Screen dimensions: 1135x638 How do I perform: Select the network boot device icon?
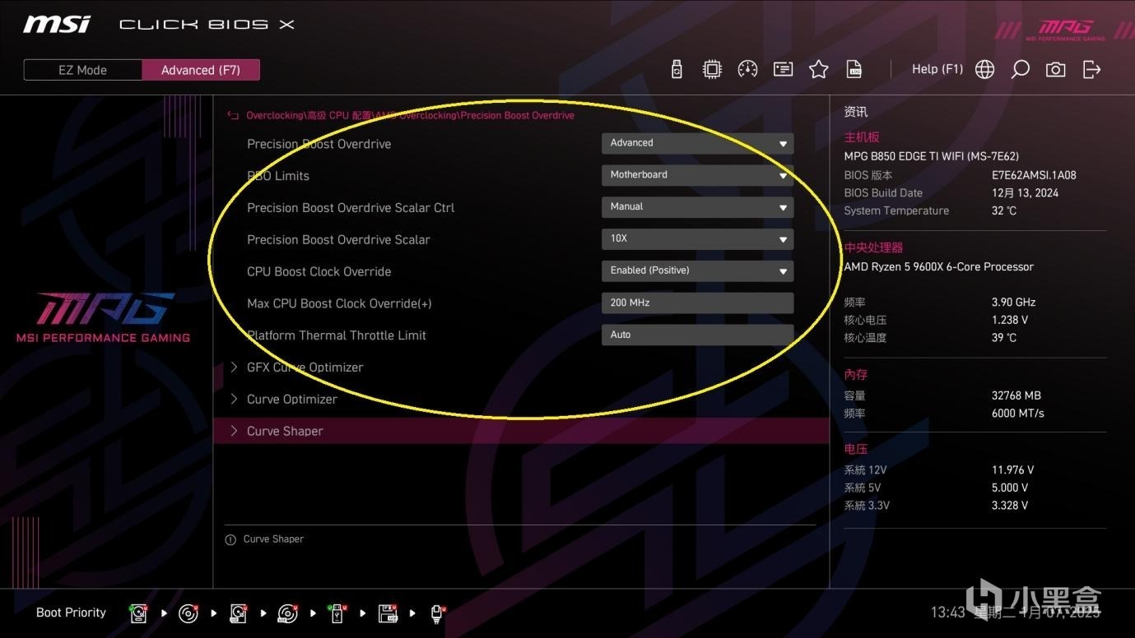click(437, 613)
